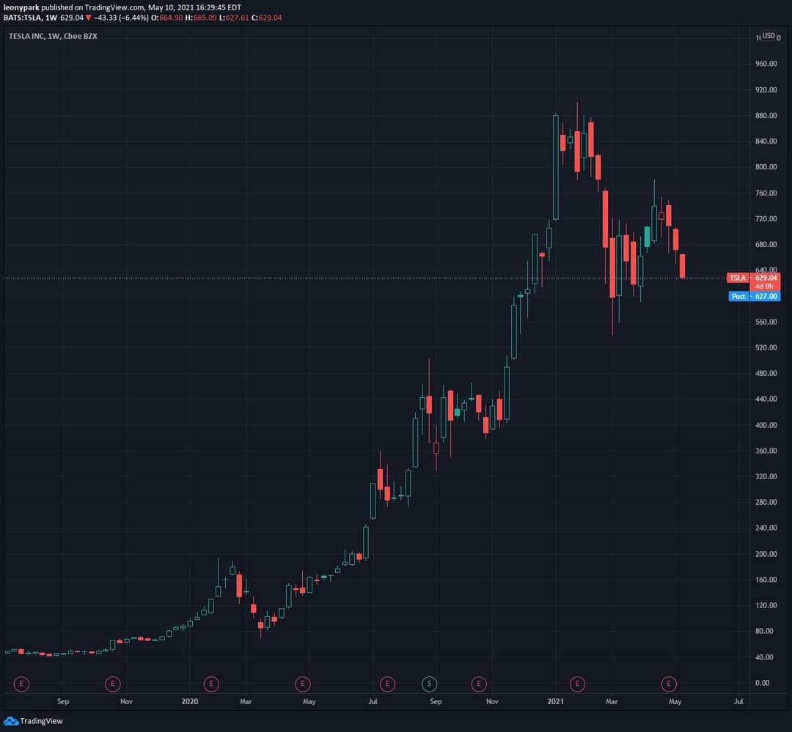Click the C:629.04 close value
The image size is (792, 732).
click(267, 18)
